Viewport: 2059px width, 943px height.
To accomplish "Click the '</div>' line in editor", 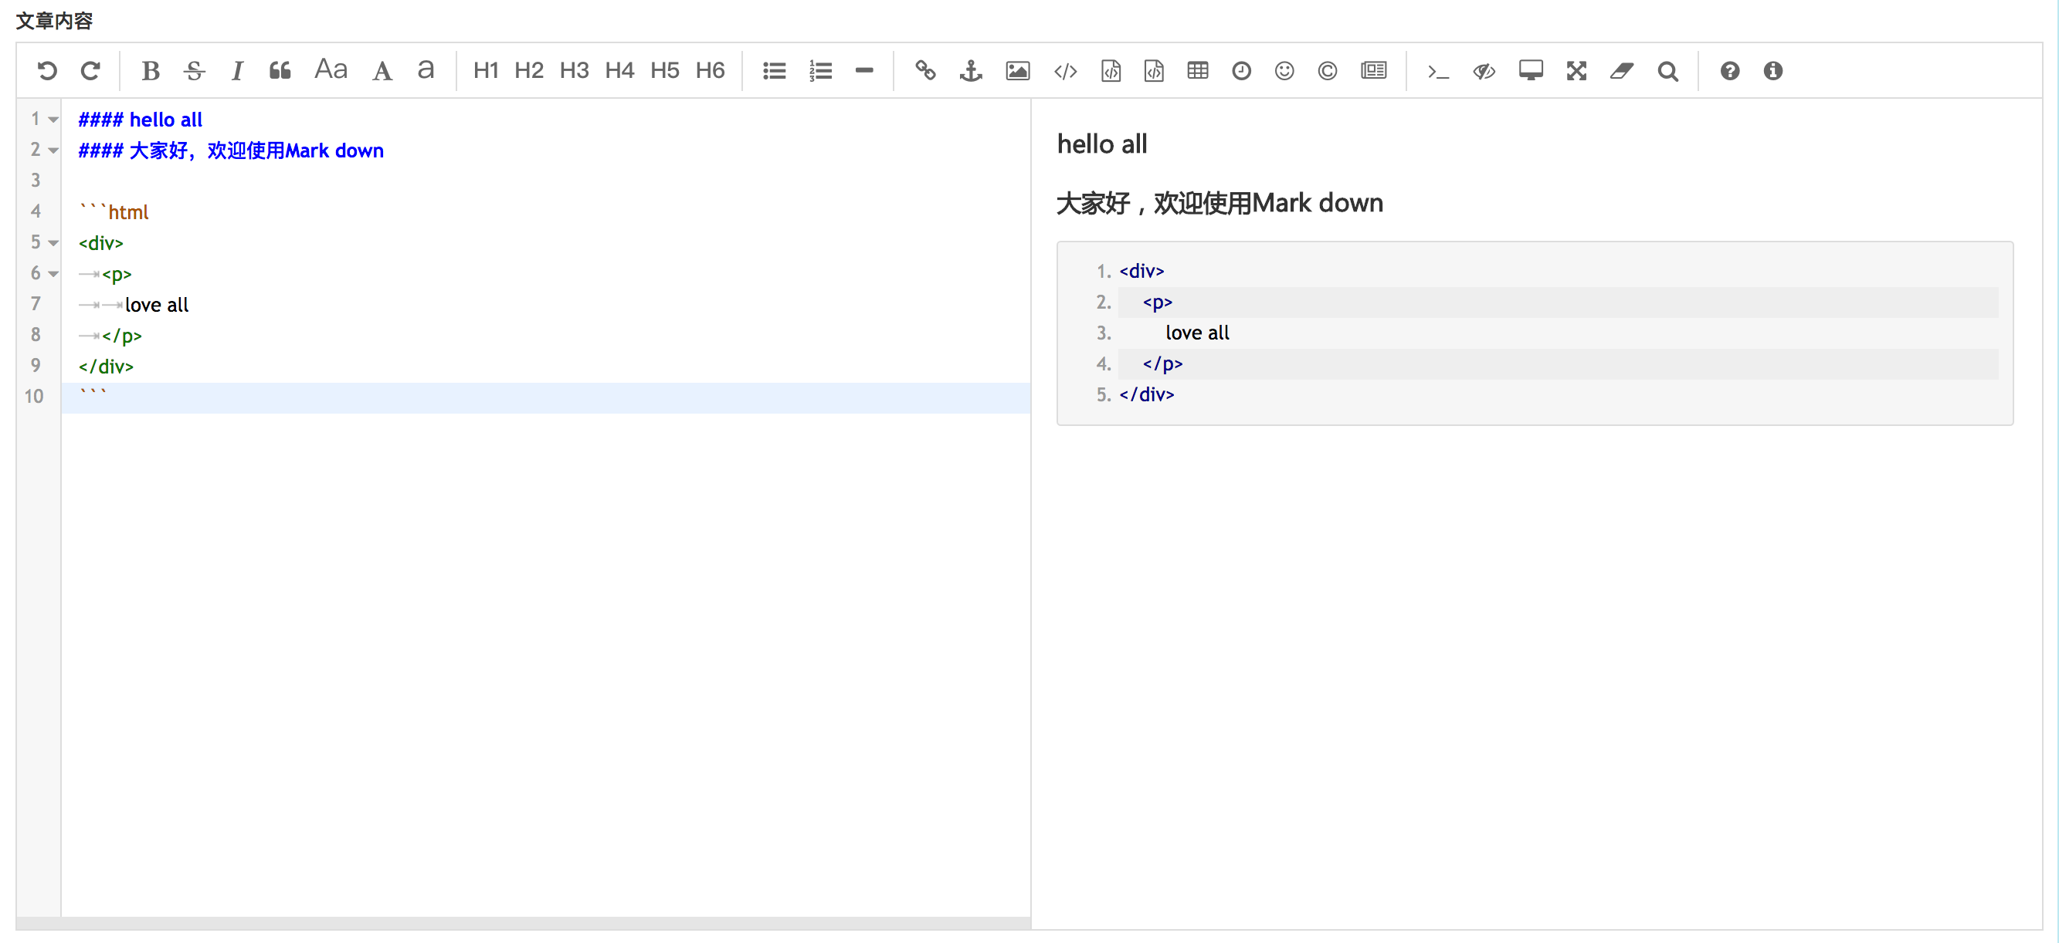I will [x=107, y=367].
